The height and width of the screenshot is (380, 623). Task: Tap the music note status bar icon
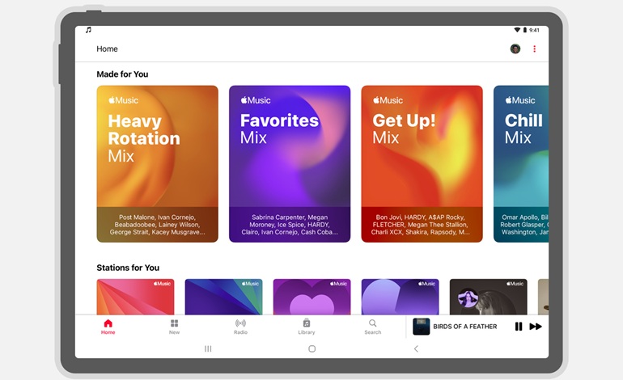(x=89, y=30)
